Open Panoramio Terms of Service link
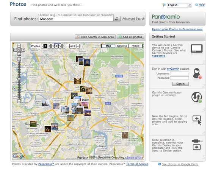The height and width of the screenshot is (170, 210). pyautogui.click(x=137, y=164)
